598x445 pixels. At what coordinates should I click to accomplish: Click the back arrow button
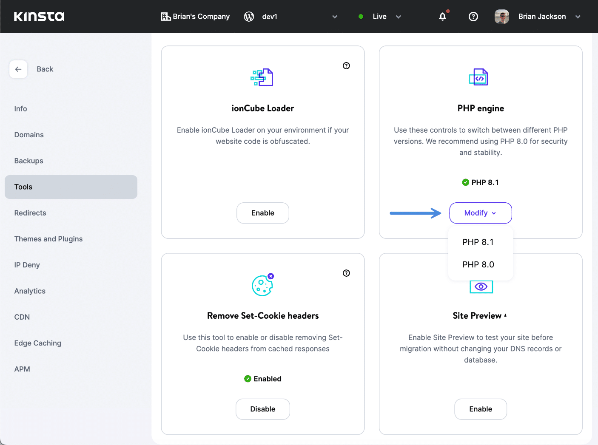(x=18, y=69)
